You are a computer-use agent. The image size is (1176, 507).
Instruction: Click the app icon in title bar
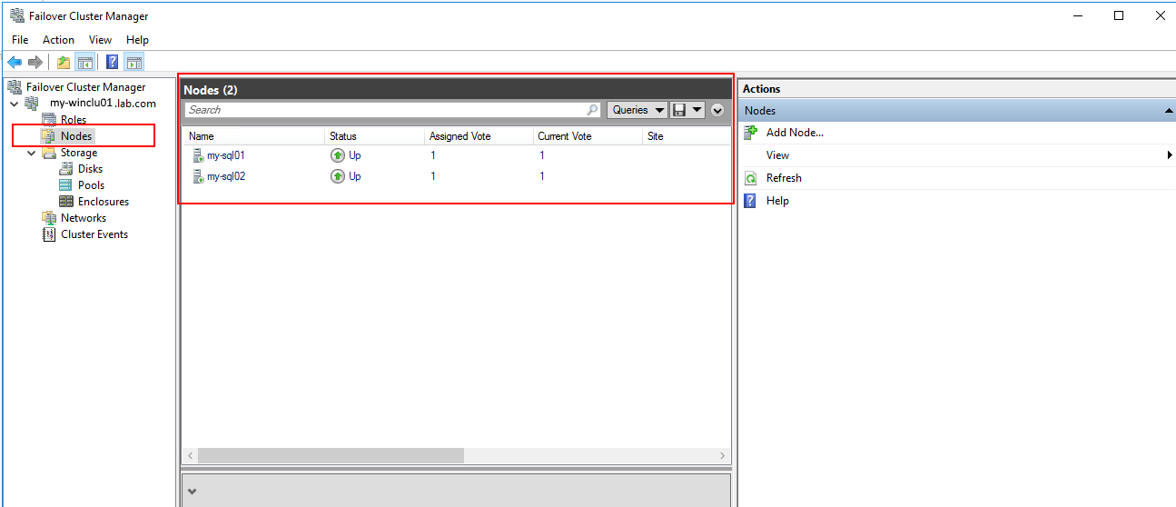[x=16, y=15]
